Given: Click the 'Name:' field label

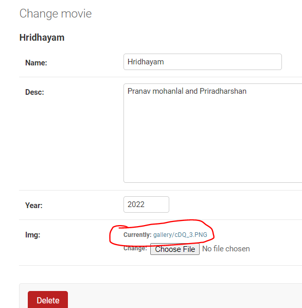Looking at the screenshot, I should 36,63.
